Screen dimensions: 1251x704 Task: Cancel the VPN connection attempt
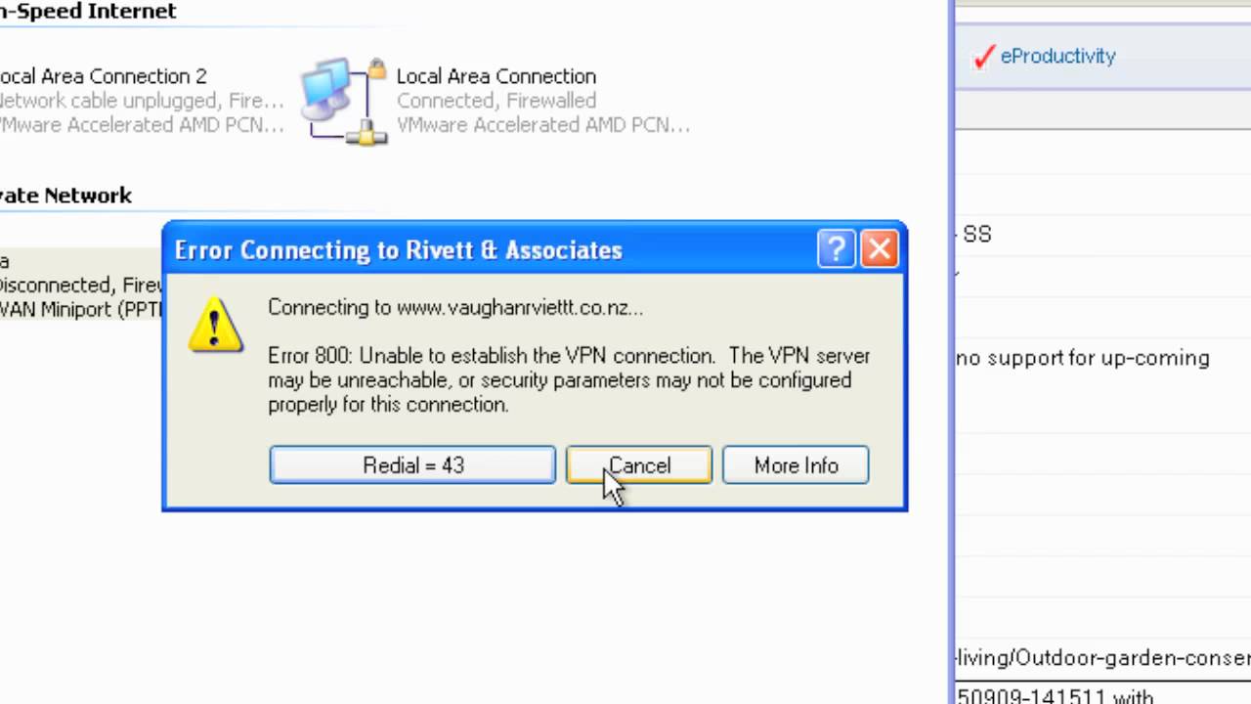coord(639,465)
